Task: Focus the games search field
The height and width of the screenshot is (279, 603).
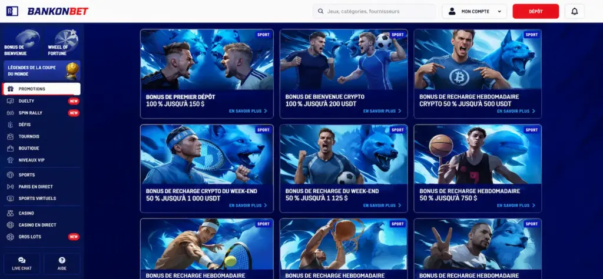Action: click(374, 12)
